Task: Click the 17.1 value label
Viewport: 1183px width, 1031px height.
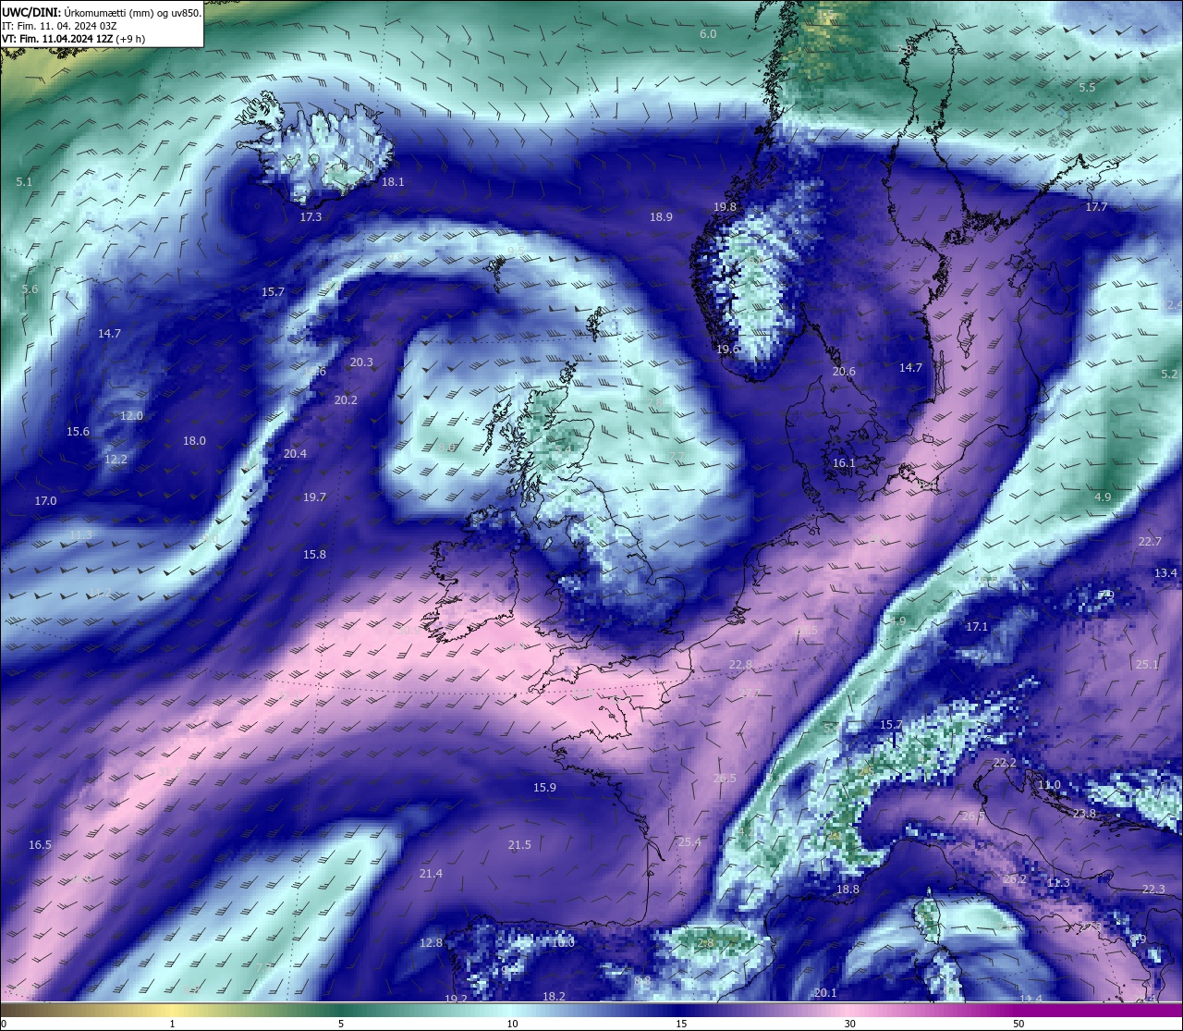Action: (977, 627)
